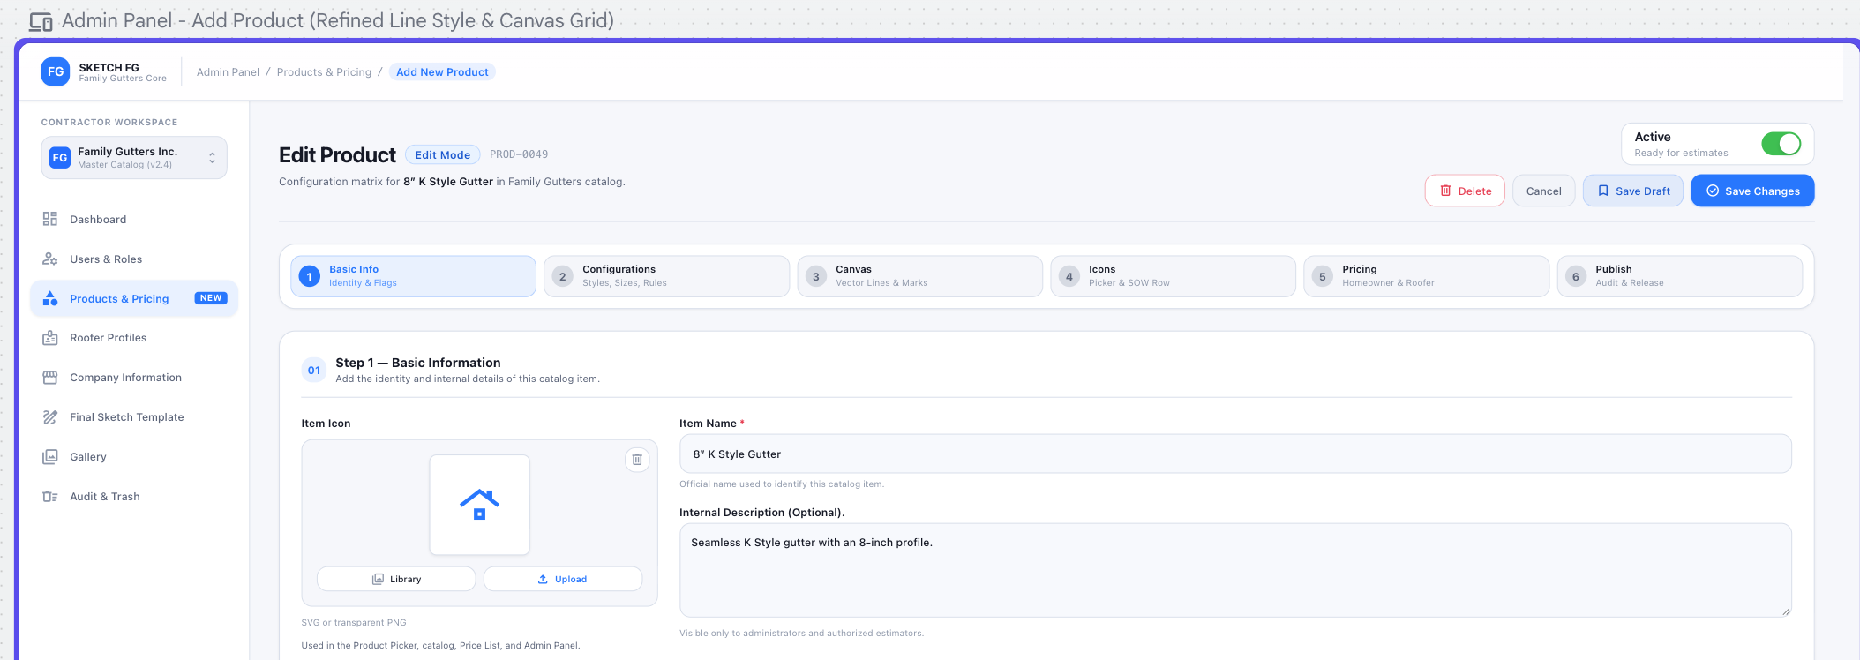Screen dimensions: 1860x660
Task: Click the textarea resize handle corner
Action: pos(1786,611)
